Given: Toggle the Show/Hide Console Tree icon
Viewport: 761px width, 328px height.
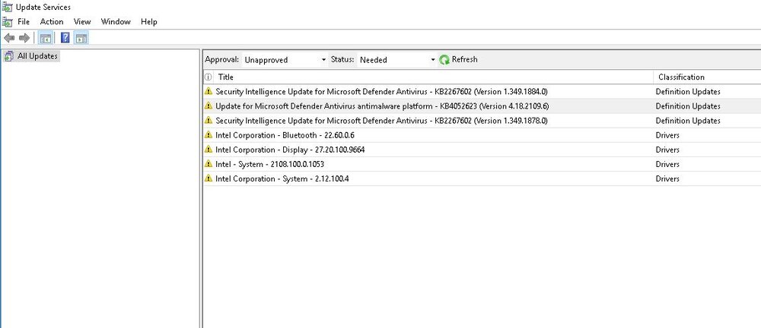Looking at the screenshot, I should click(x=45, y=38).
